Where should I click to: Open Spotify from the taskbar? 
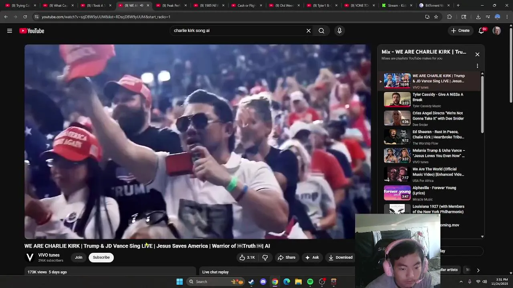point(310,282)
